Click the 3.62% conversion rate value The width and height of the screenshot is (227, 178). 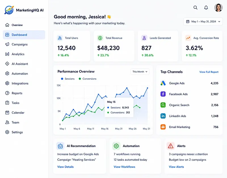click(194, 48)
